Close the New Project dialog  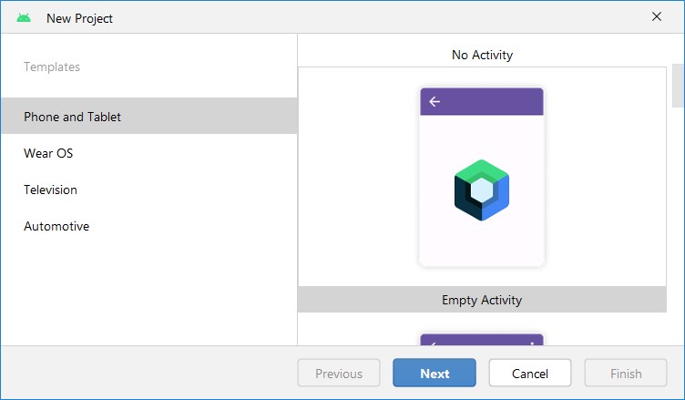pos(657,17)
